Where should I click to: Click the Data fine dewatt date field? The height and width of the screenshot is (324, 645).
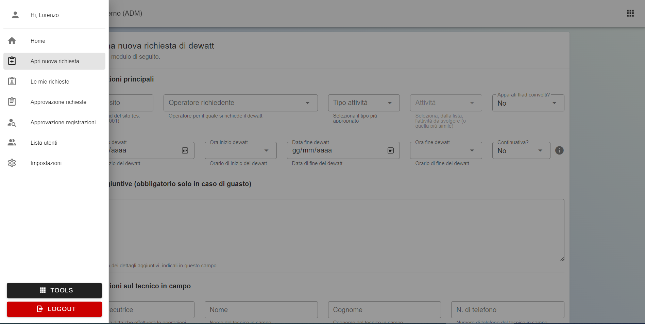343,150
